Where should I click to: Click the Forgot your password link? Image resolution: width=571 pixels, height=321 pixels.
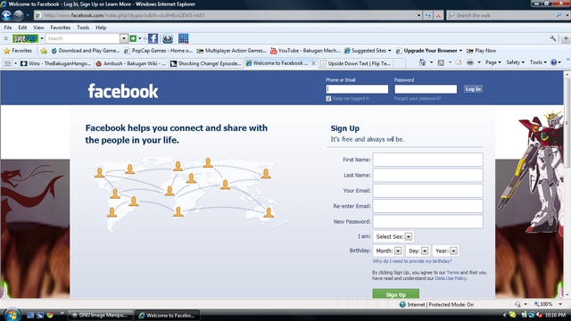418,99
